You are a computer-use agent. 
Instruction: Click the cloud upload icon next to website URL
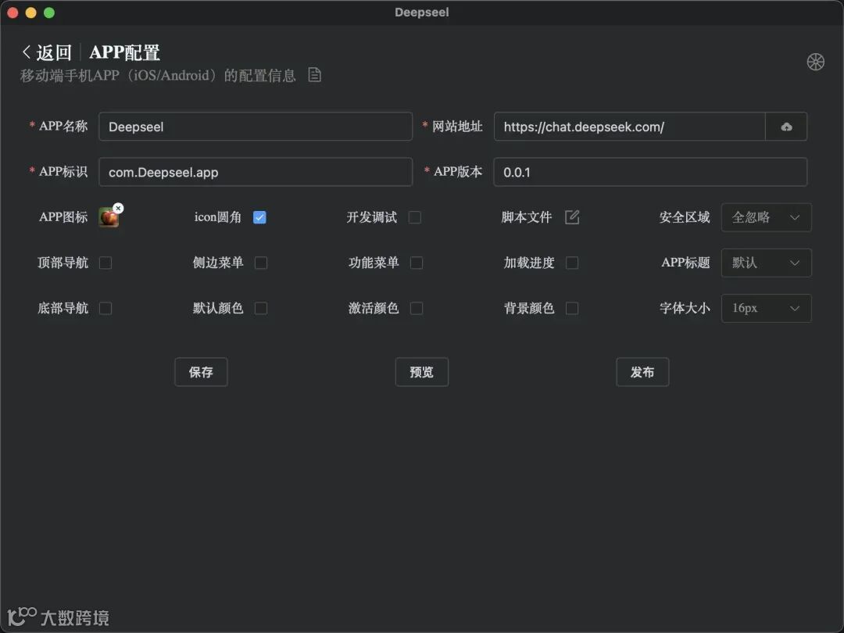786,127
